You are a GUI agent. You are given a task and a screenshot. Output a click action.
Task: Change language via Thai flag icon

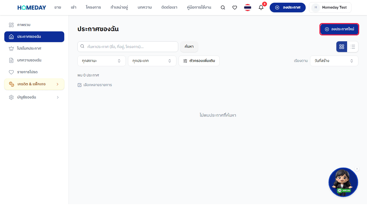click(248, 8)
